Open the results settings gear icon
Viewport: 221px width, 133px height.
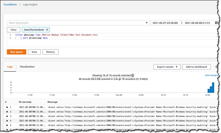217,67
